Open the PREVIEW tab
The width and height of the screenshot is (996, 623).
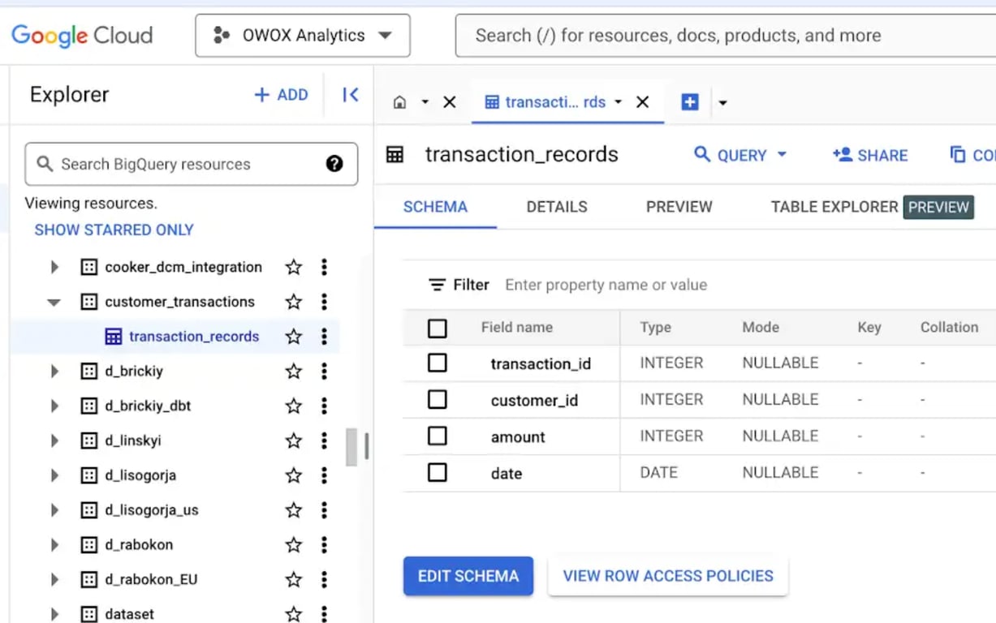[x=679, y=207]
